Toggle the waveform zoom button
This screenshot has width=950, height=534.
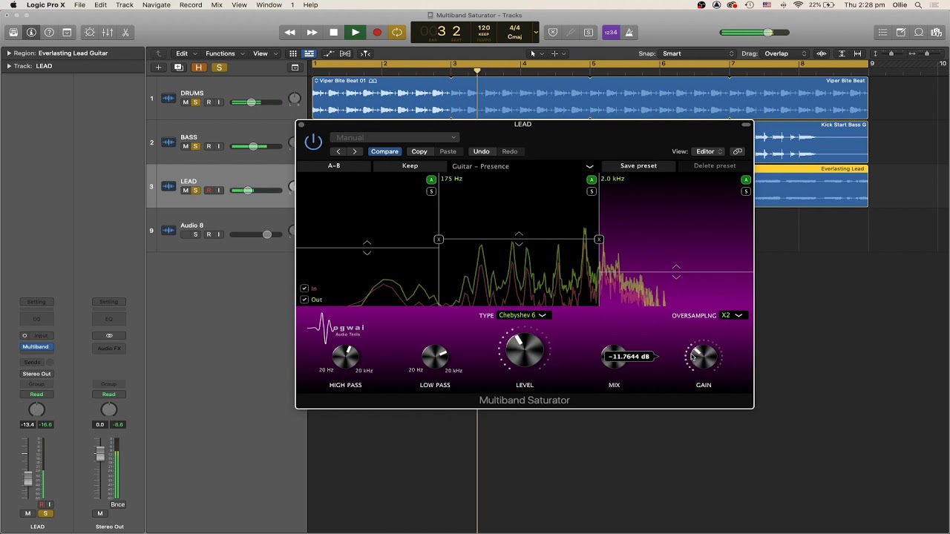(822, 53)
